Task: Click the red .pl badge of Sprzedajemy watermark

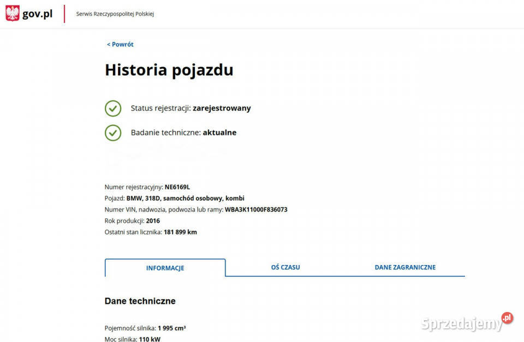Action: click(x=507, y=318)
